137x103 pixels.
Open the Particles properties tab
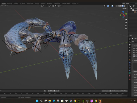click(130, 65)
